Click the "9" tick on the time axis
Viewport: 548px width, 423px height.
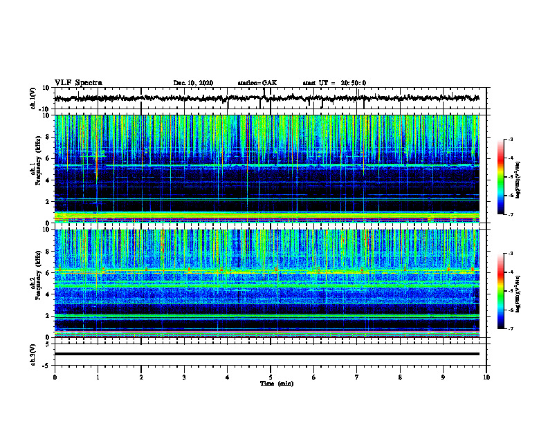point(443,377)
